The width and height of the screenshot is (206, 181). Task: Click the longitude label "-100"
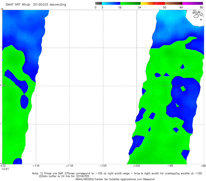[137, 166]
